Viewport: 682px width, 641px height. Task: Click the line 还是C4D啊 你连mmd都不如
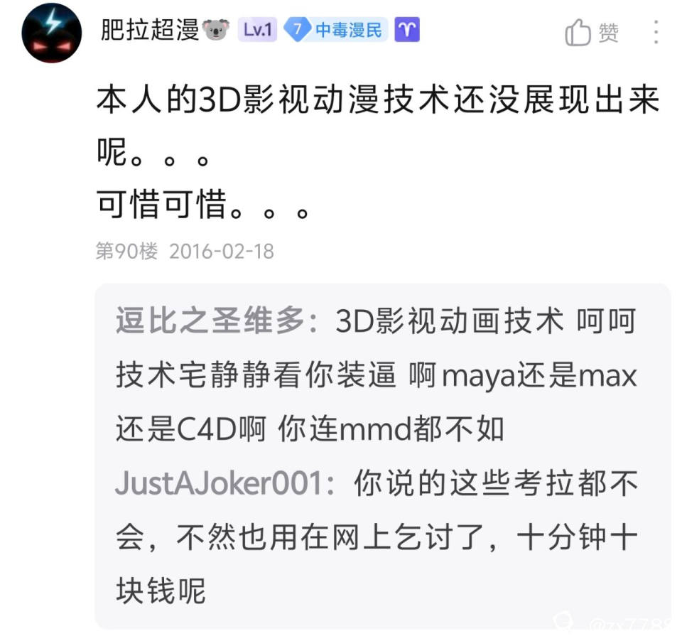tap(310, 429)
